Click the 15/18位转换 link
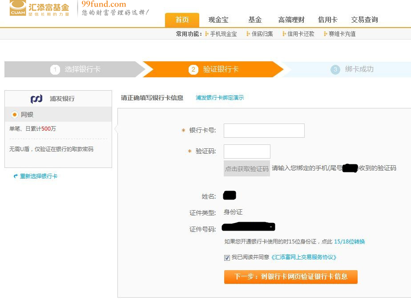The image size is (411, 299). 349,242
